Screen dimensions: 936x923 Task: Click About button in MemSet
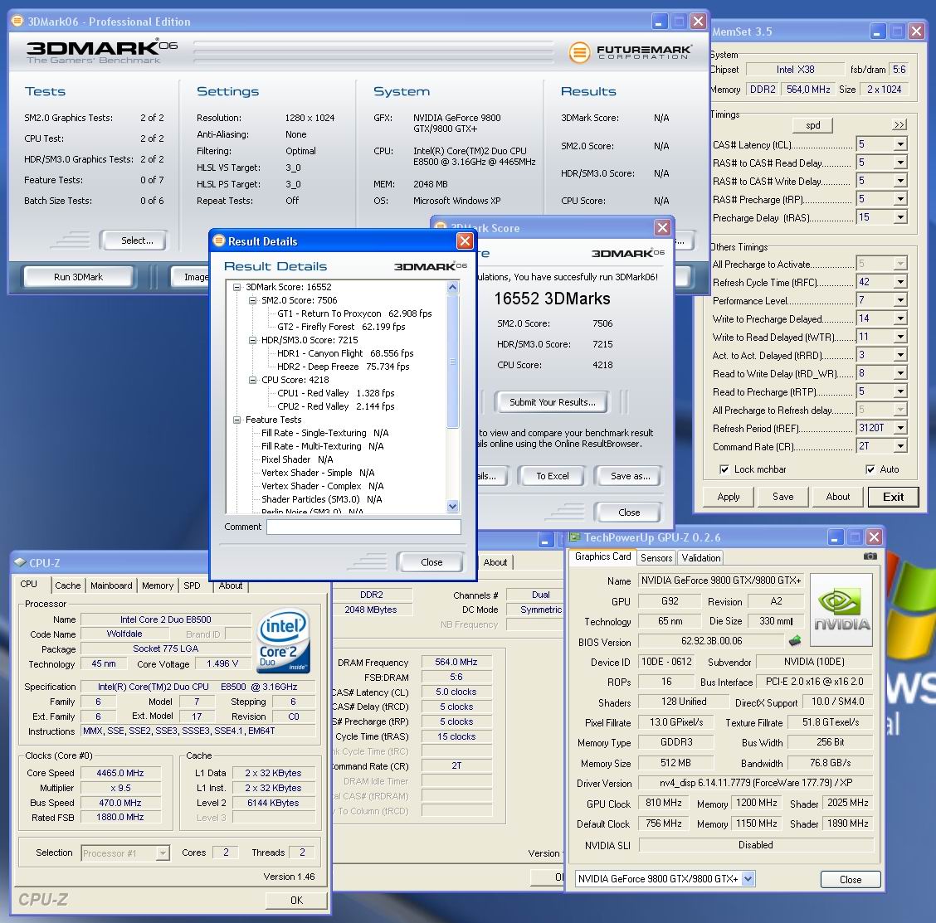(837, 497)
